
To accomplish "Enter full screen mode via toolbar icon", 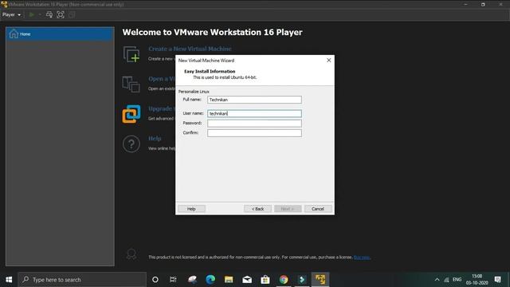I will [61, 14].
